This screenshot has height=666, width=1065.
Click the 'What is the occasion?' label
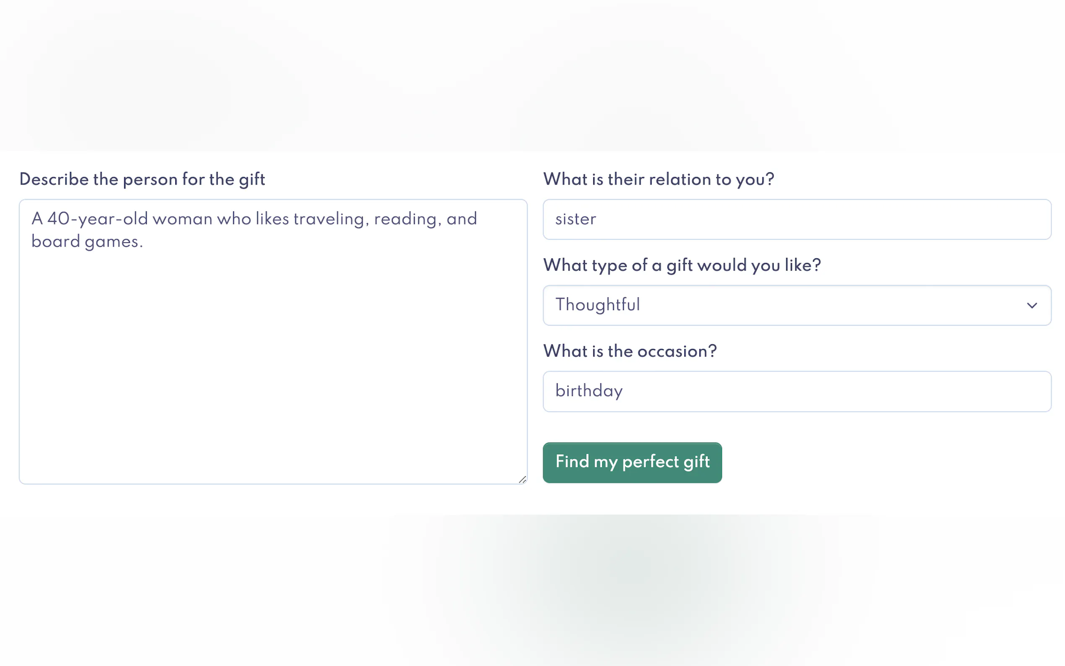(630, 351)
